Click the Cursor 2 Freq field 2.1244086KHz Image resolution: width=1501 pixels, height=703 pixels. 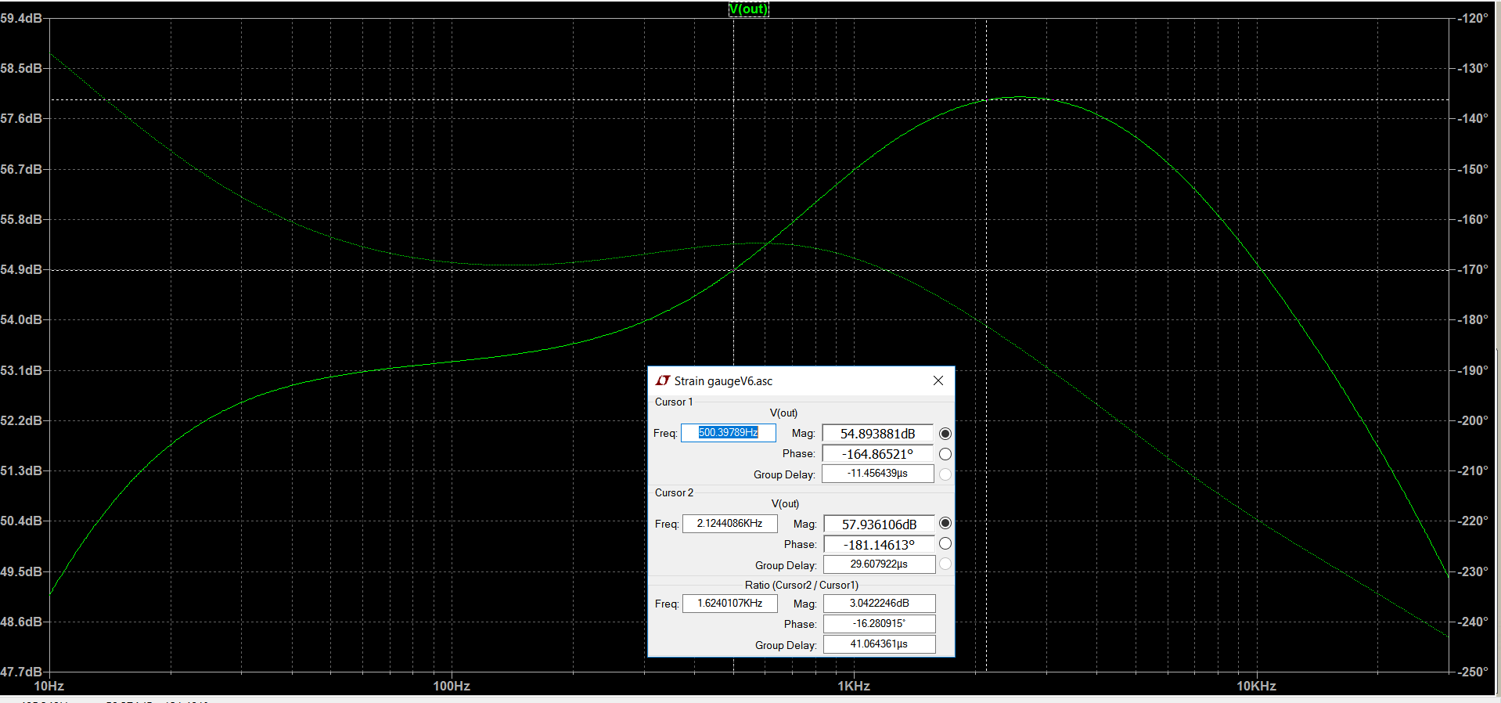[730, 524]
